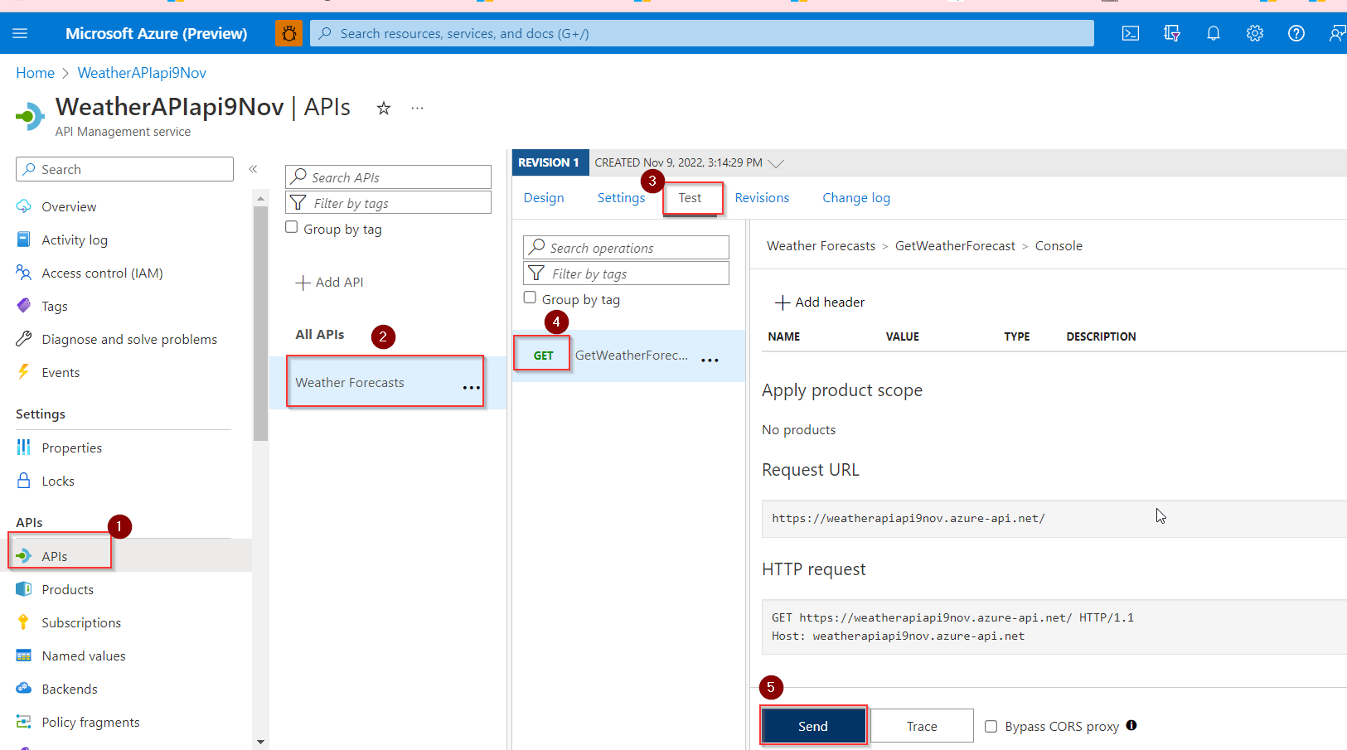This screenshot has width=1347, height=750.
Task: Open the ellipsis menu beside the page title
Action: point(417,108)
